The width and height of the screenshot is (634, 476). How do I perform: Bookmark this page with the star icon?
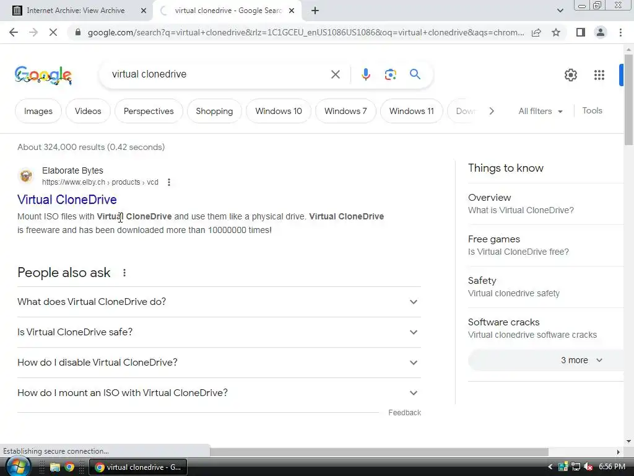pyautogui.click(x=556, y=32)
